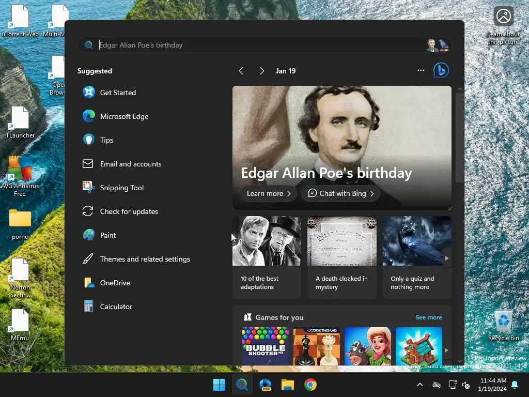The image size is (529, 397).
Task: Select the uTorrent Web desktop shortcut
Action: (x=20, y=20)
